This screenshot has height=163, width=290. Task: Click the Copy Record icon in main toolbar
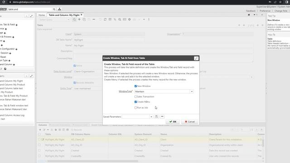pos(84,19)
